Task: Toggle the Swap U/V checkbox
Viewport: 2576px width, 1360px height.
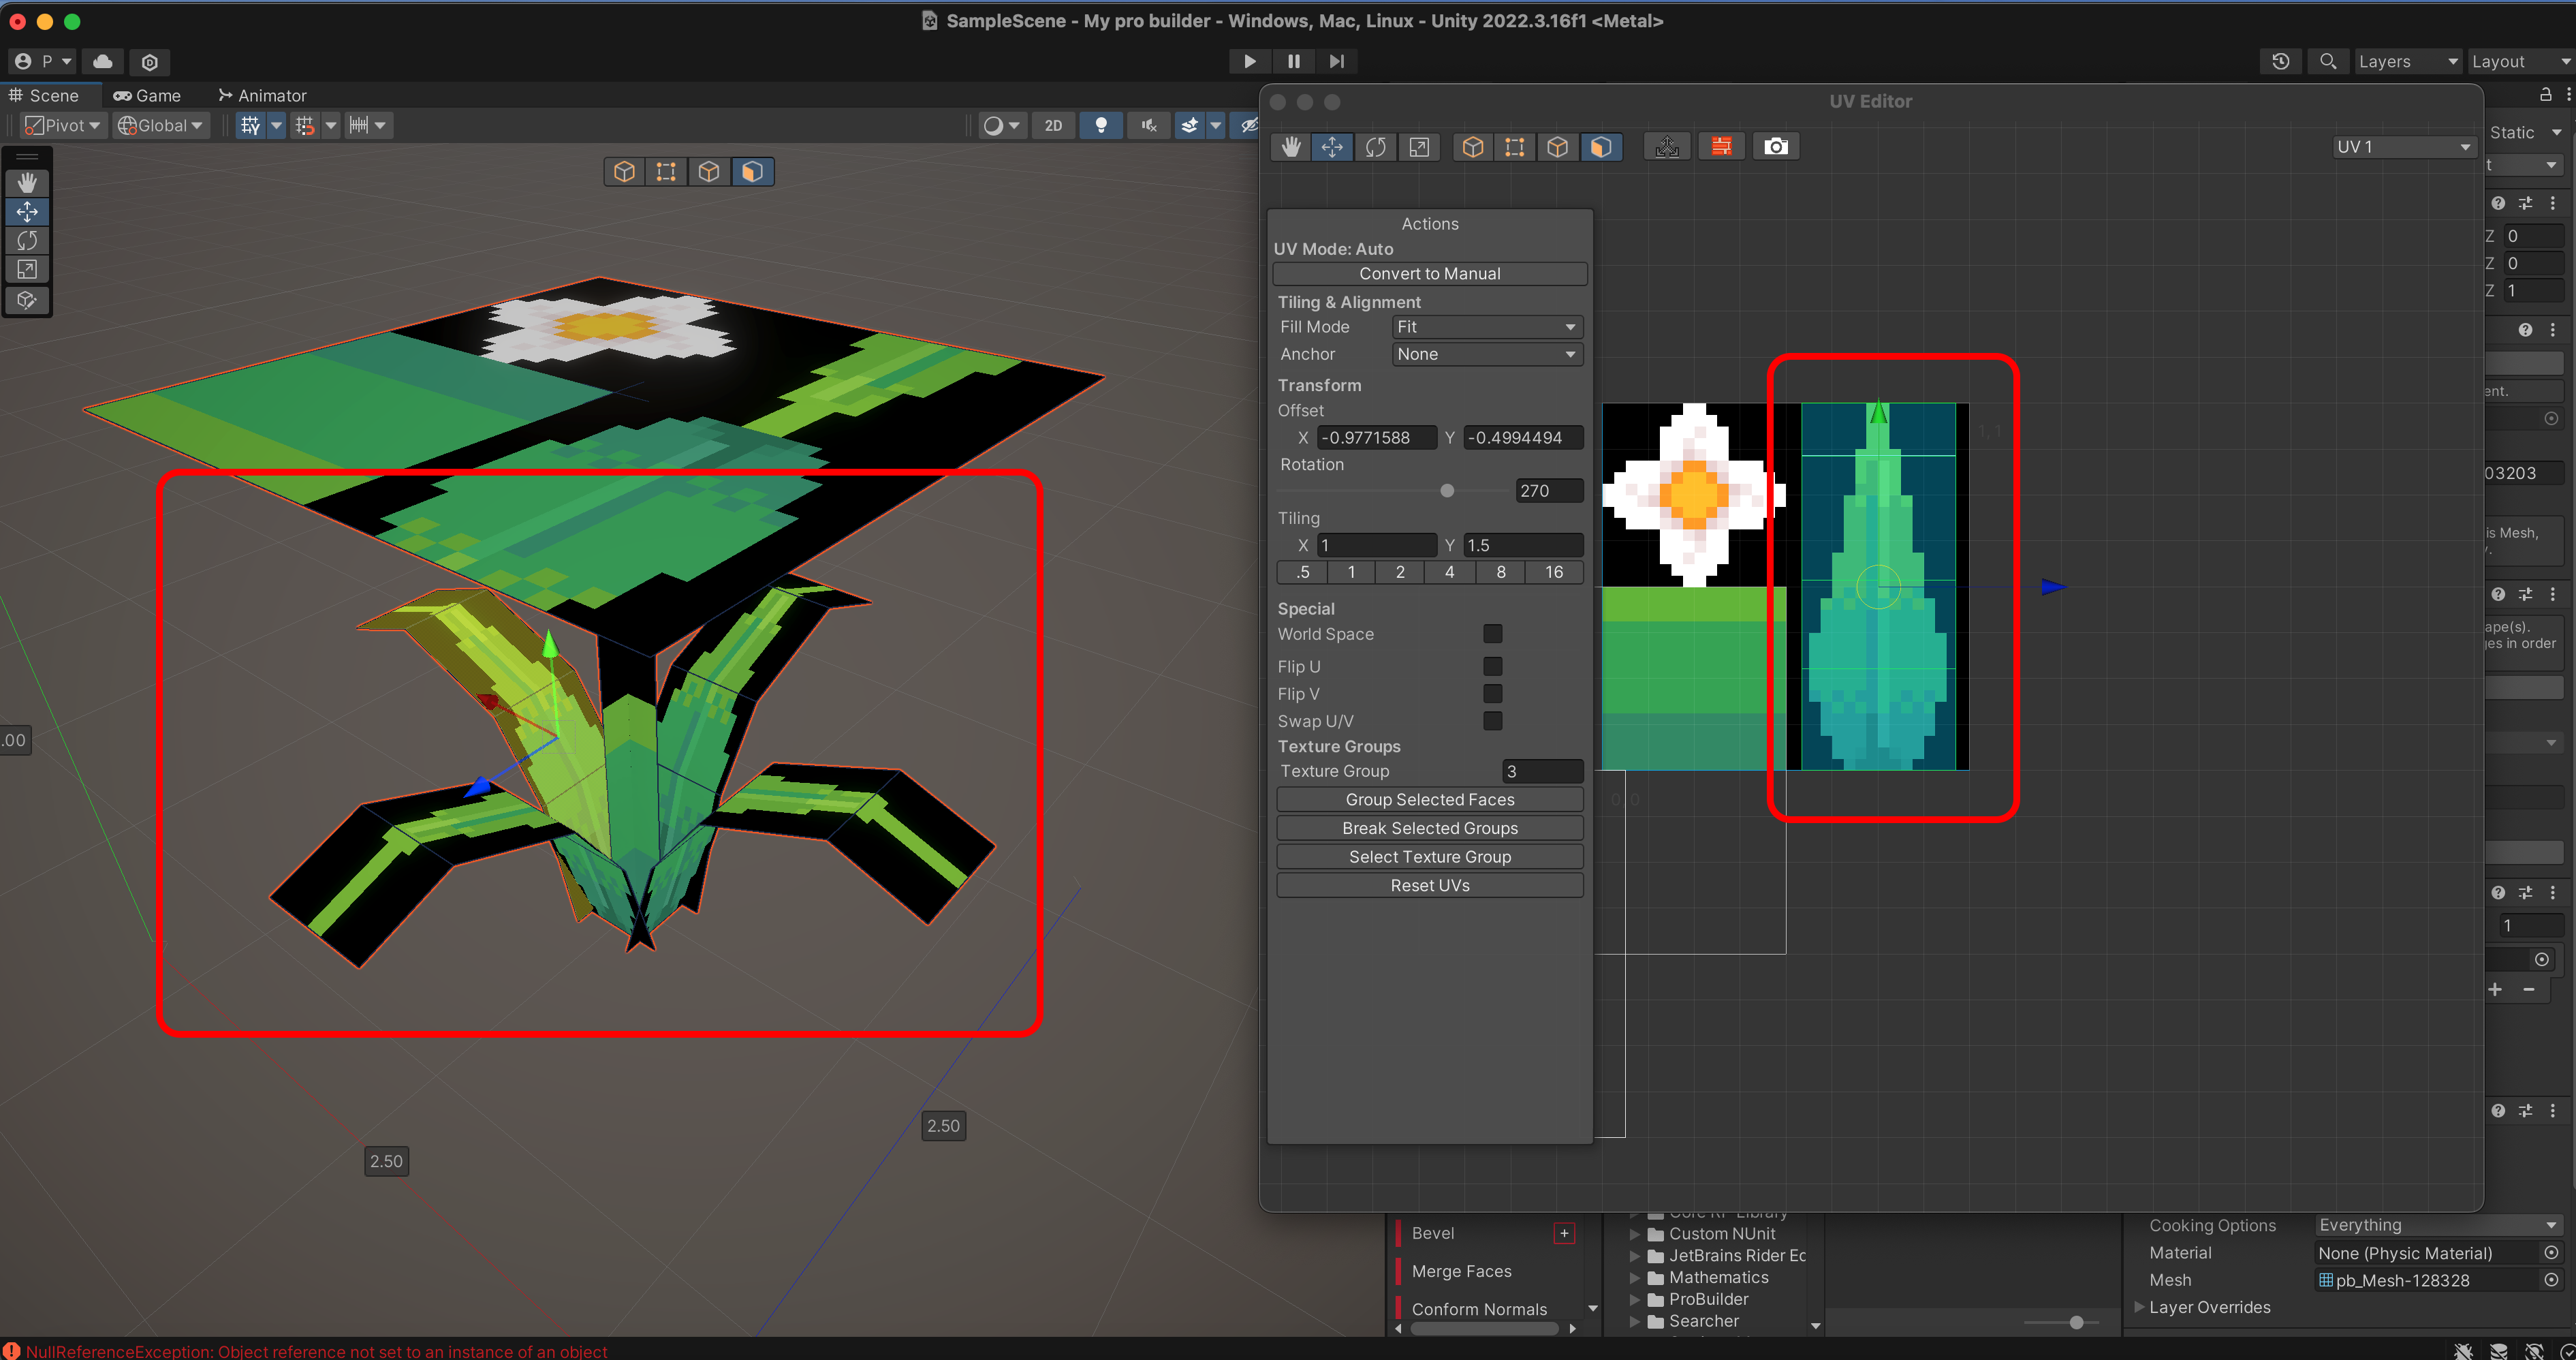Action: [x=1492, y=721]
